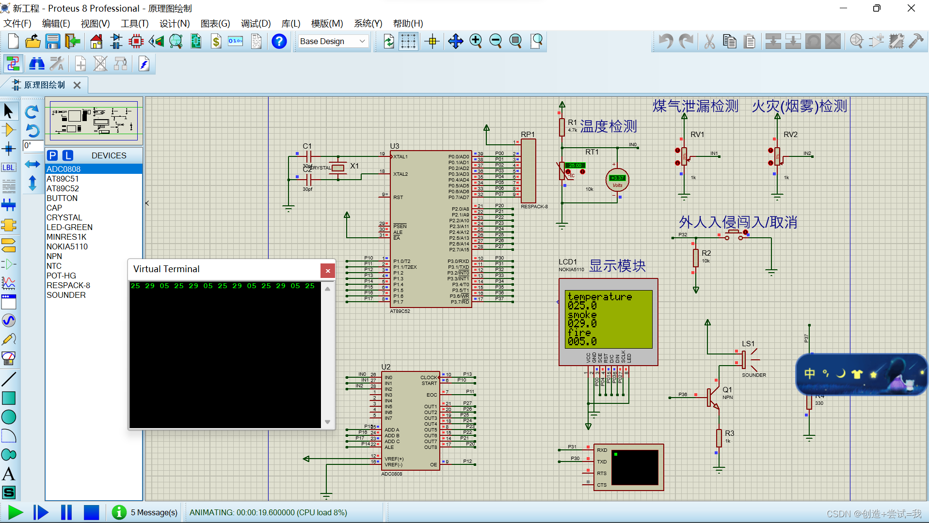
Task: Select the wire label LBL tool
Action: click(9, 168)
